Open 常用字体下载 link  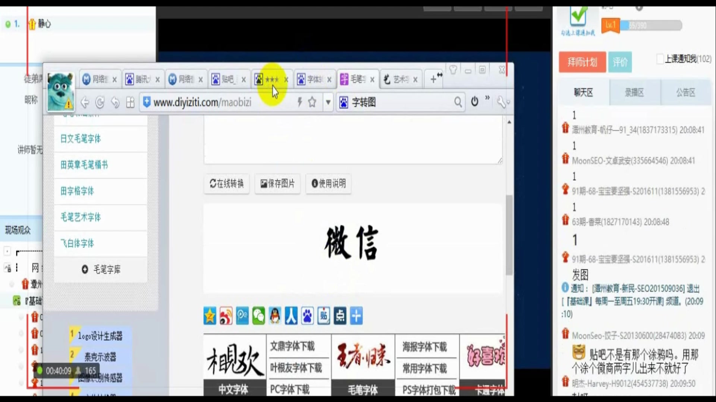coord(424,368)
